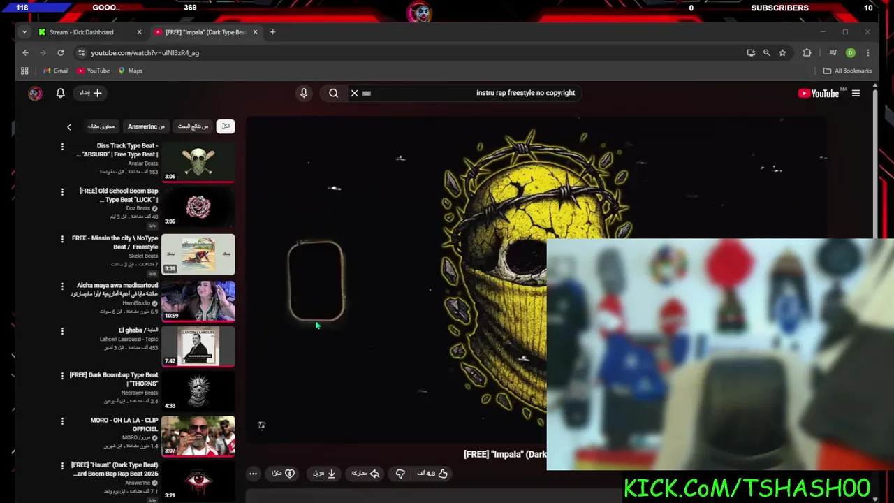The image size is (894, 503).
Task: Open '[FREE] Old School Boom Bap' title
Action: [x=119, y=195]
